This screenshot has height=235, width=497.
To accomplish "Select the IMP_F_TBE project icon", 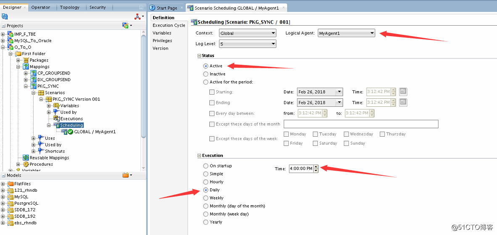I will point(11,34).
